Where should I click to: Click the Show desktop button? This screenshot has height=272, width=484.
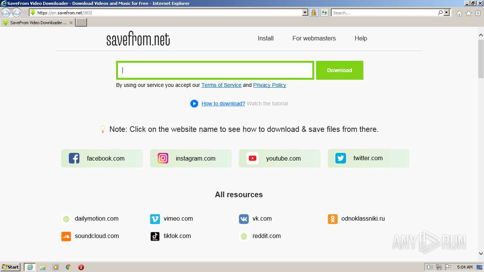pyautogui.click(x=479, y=267)
